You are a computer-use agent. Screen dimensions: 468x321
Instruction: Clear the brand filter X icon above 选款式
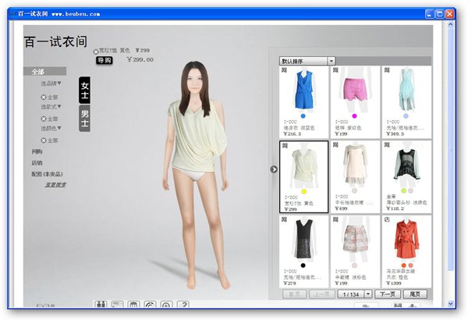coord(44,97)
